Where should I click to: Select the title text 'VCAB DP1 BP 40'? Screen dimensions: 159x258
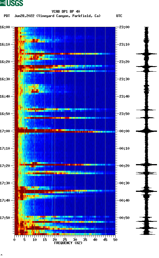pyautogui.click(x=66, y=12)
